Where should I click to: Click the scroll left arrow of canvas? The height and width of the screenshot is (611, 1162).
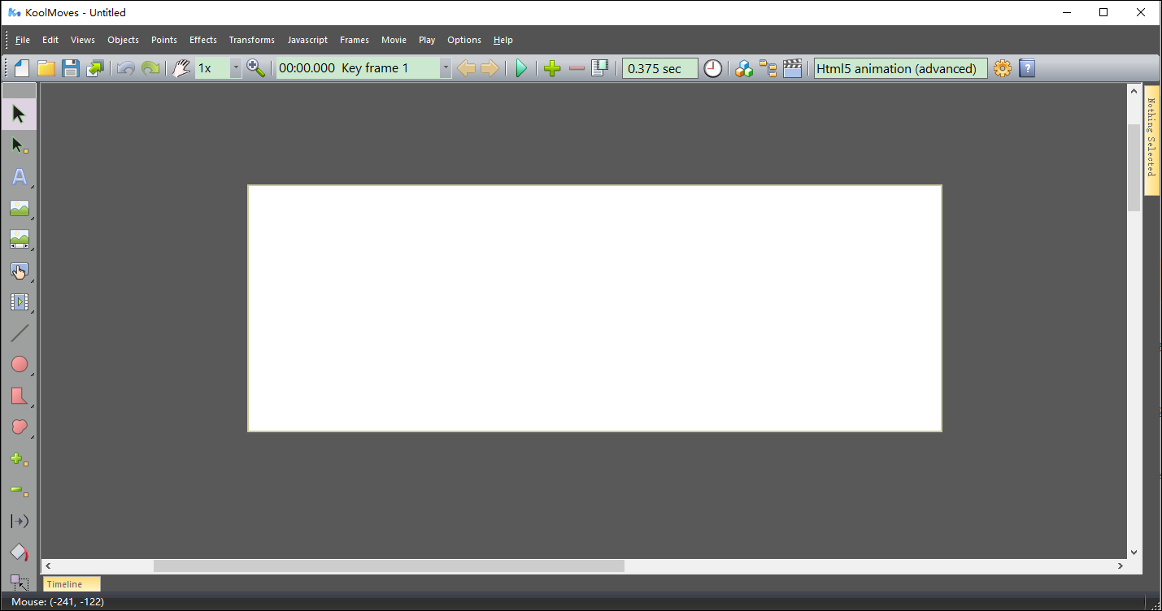coord(48,565)
